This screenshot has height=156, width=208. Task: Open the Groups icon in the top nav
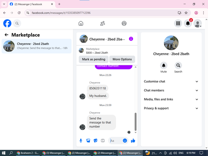coord(124,23)
